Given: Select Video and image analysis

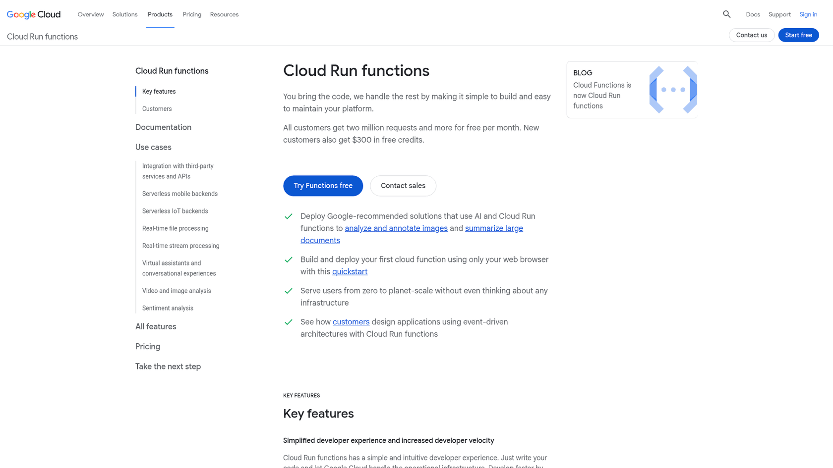Looking at the screenshot, I should [x=177, y=291].
